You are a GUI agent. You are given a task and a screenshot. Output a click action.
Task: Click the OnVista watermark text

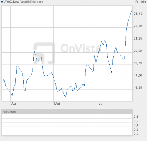pos(81,48)
